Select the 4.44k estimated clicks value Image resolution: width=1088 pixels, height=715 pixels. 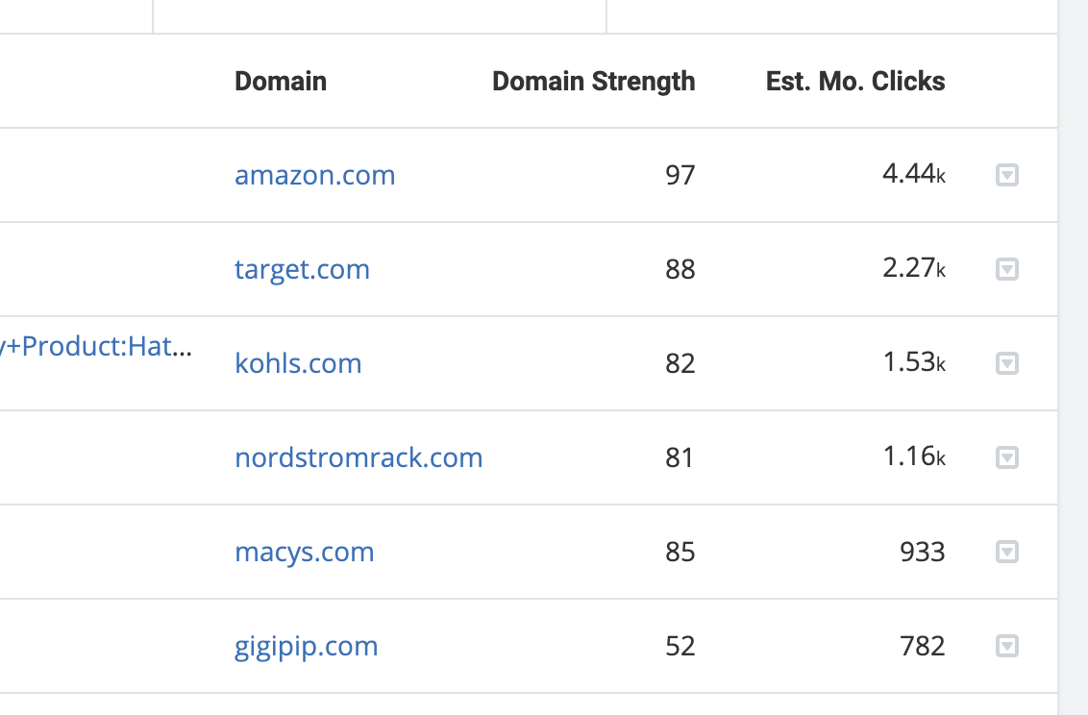click(x=914, y=173)
